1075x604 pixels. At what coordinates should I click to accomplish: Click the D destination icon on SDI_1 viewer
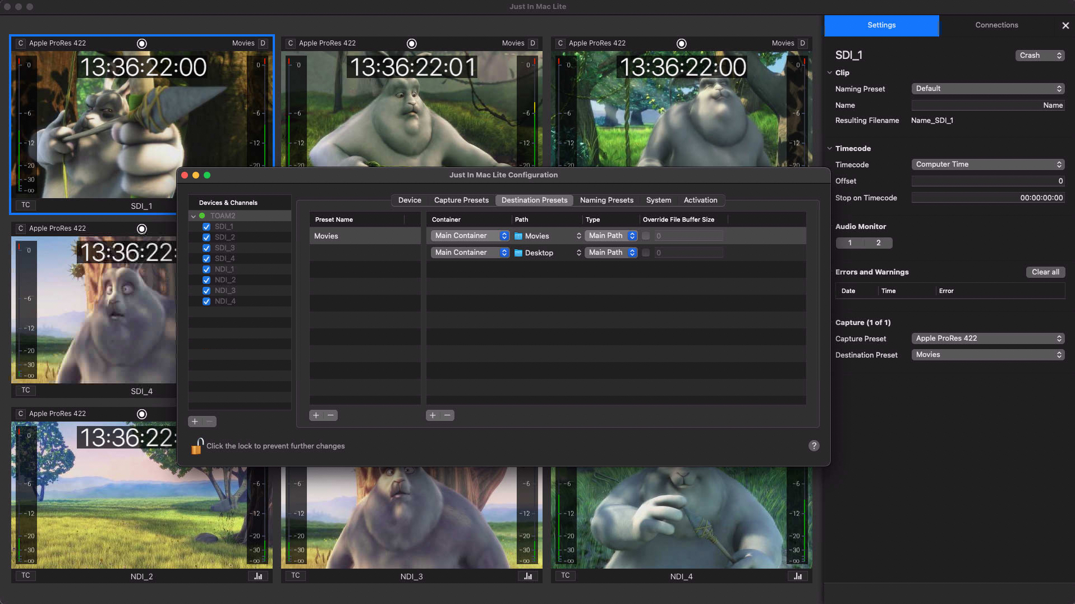point(263,43)
